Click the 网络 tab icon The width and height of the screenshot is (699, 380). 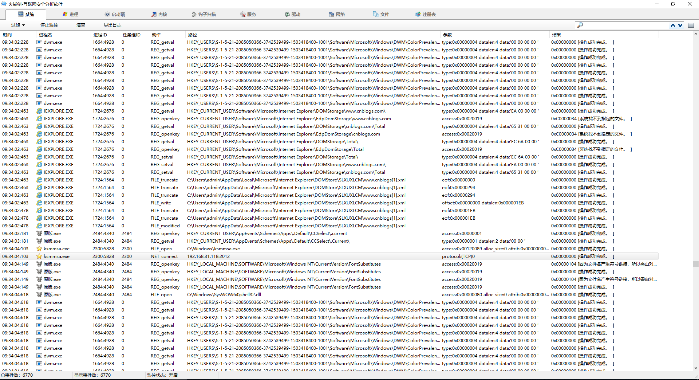[x=332, y=14]
